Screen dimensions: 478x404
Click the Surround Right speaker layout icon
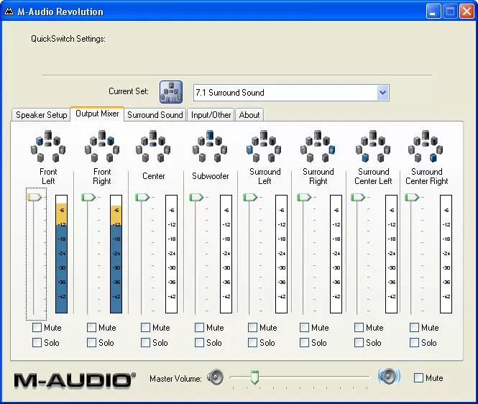318,147
